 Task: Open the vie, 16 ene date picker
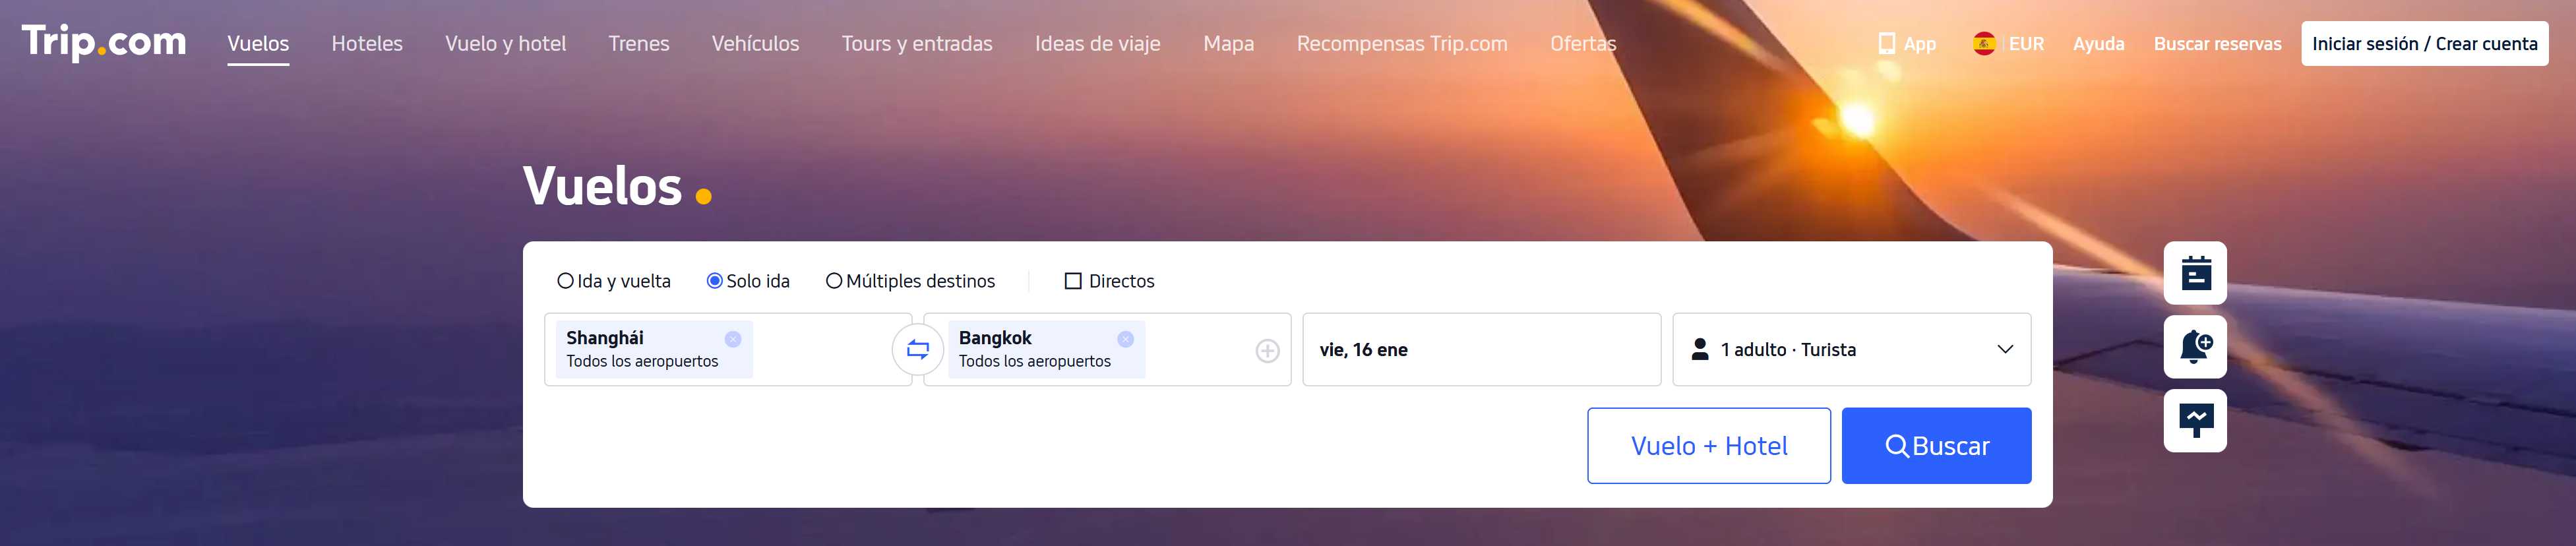pyautogui.click(x=1480, y=350)
